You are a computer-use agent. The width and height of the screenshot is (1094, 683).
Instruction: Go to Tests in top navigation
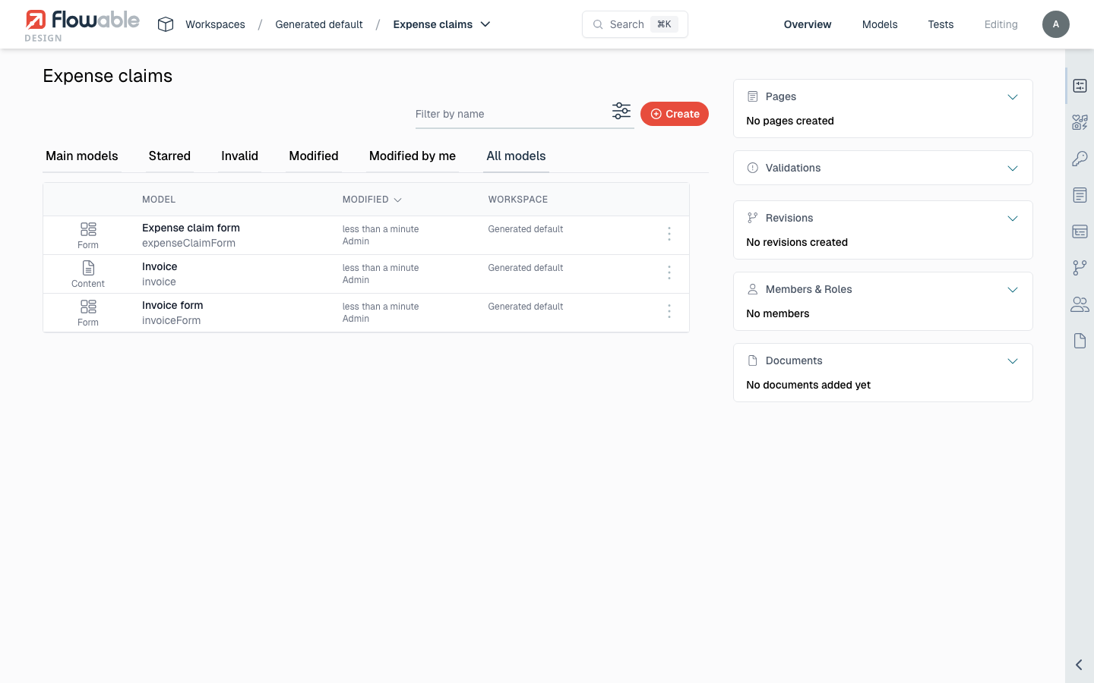pos(941,24)
